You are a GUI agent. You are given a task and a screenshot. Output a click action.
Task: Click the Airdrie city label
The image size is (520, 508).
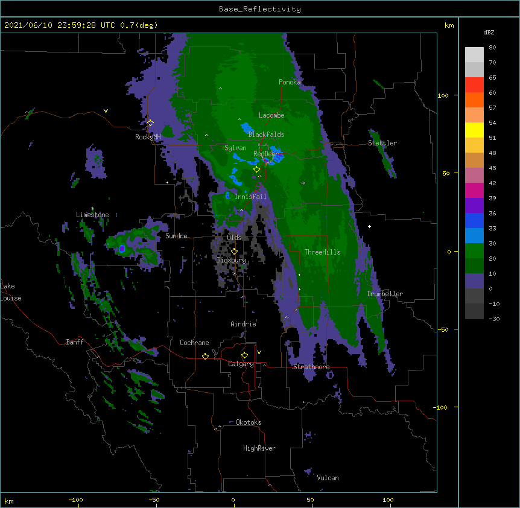244,324
